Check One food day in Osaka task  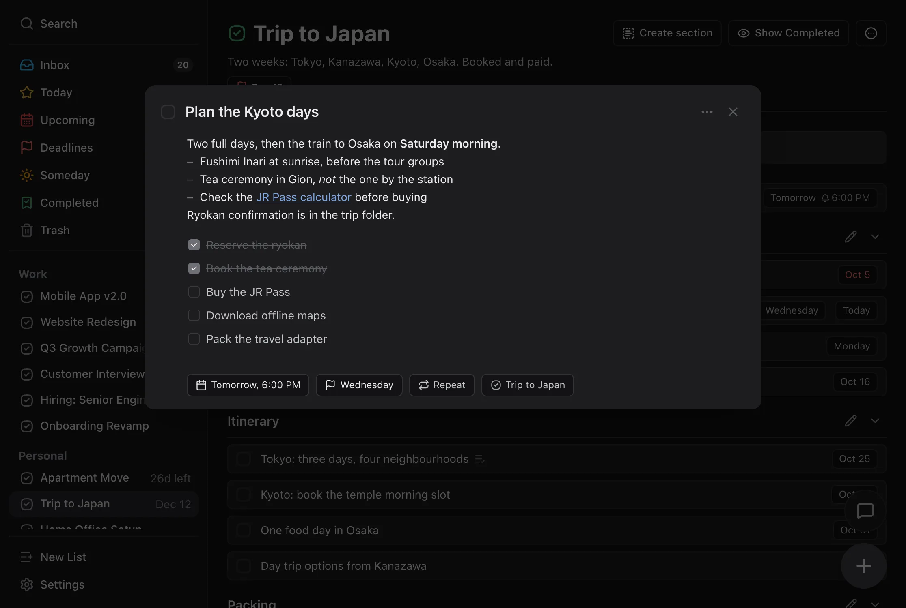pyautogui.click(x=244, y=530)
